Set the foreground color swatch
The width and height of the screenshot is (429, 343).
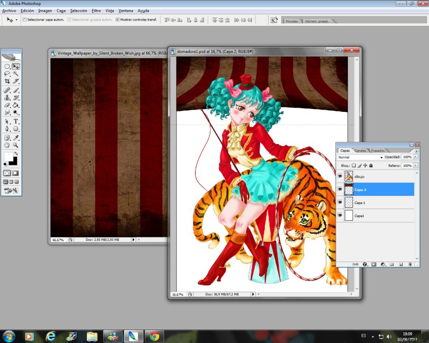pyautogui.click(x=8, y=157)
